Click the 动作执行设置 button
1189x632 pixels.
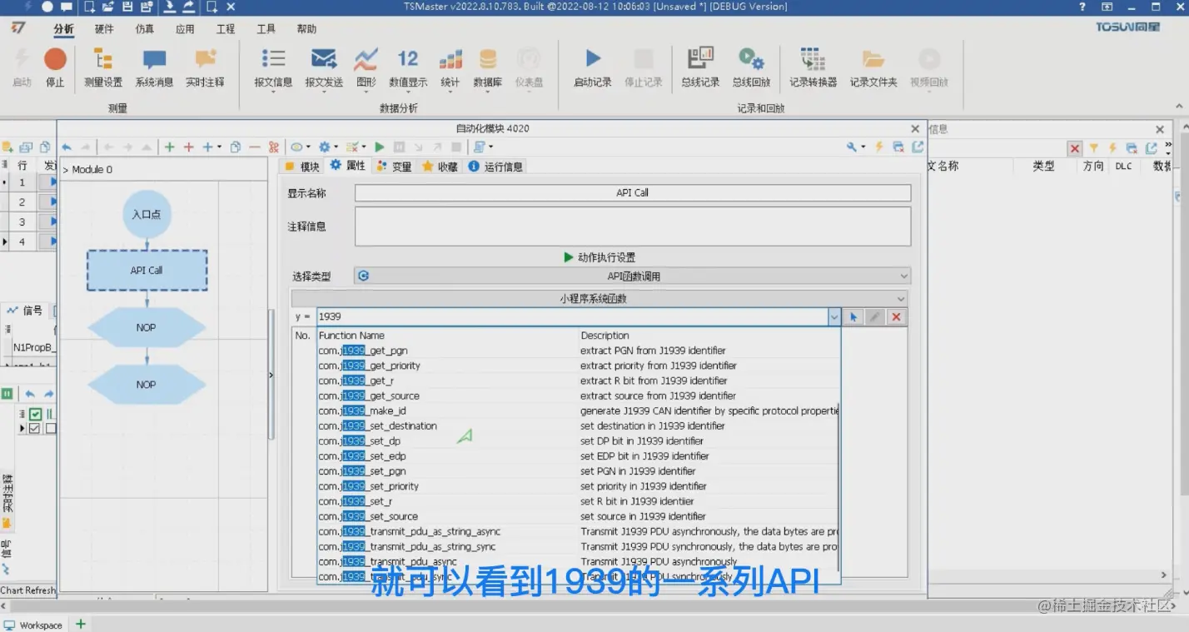tap(599, 257)
